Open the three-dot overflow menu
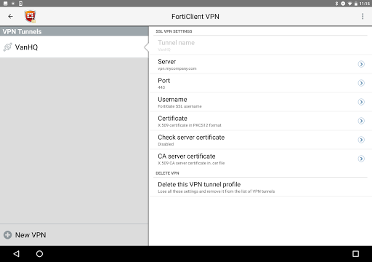Image resolution: width=372 pixels, height=262 pixels. (363, 16)
